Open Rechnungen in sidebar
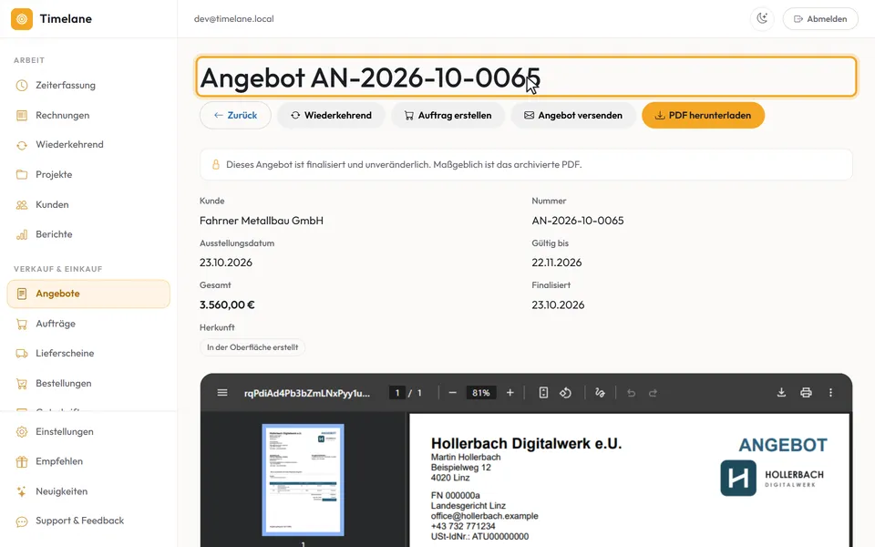Viewport: 875px width, 547px height. click(x=88, y=116)
